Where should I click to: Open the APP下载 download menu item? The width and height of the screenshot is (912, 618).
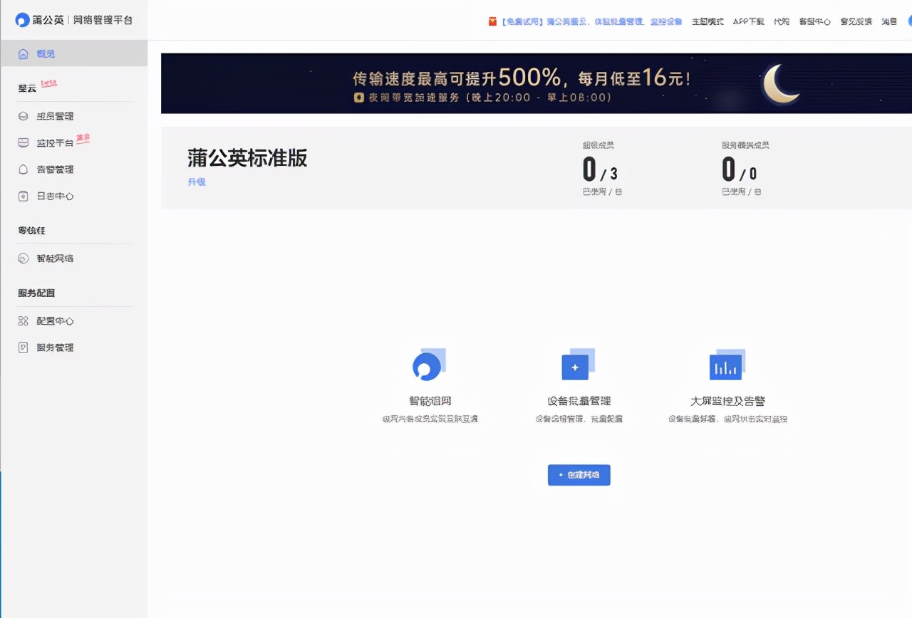[748, 21]
